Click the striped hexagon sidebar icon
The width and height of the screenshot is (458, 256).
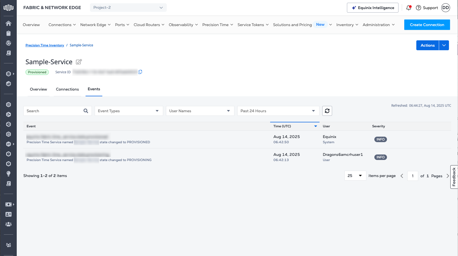click(x=9, y=124)
